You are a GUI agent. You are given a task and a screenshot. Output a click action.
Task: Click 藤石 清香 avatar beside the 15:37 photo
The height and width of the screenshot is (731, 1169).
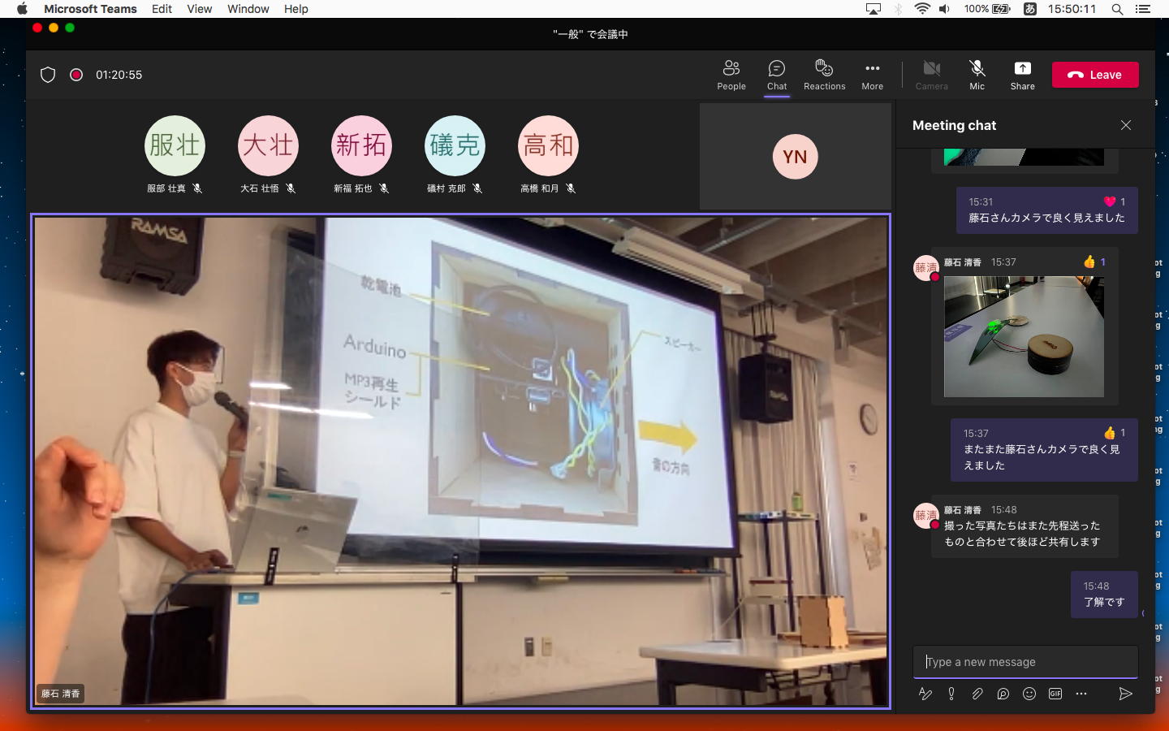point(925,268)
